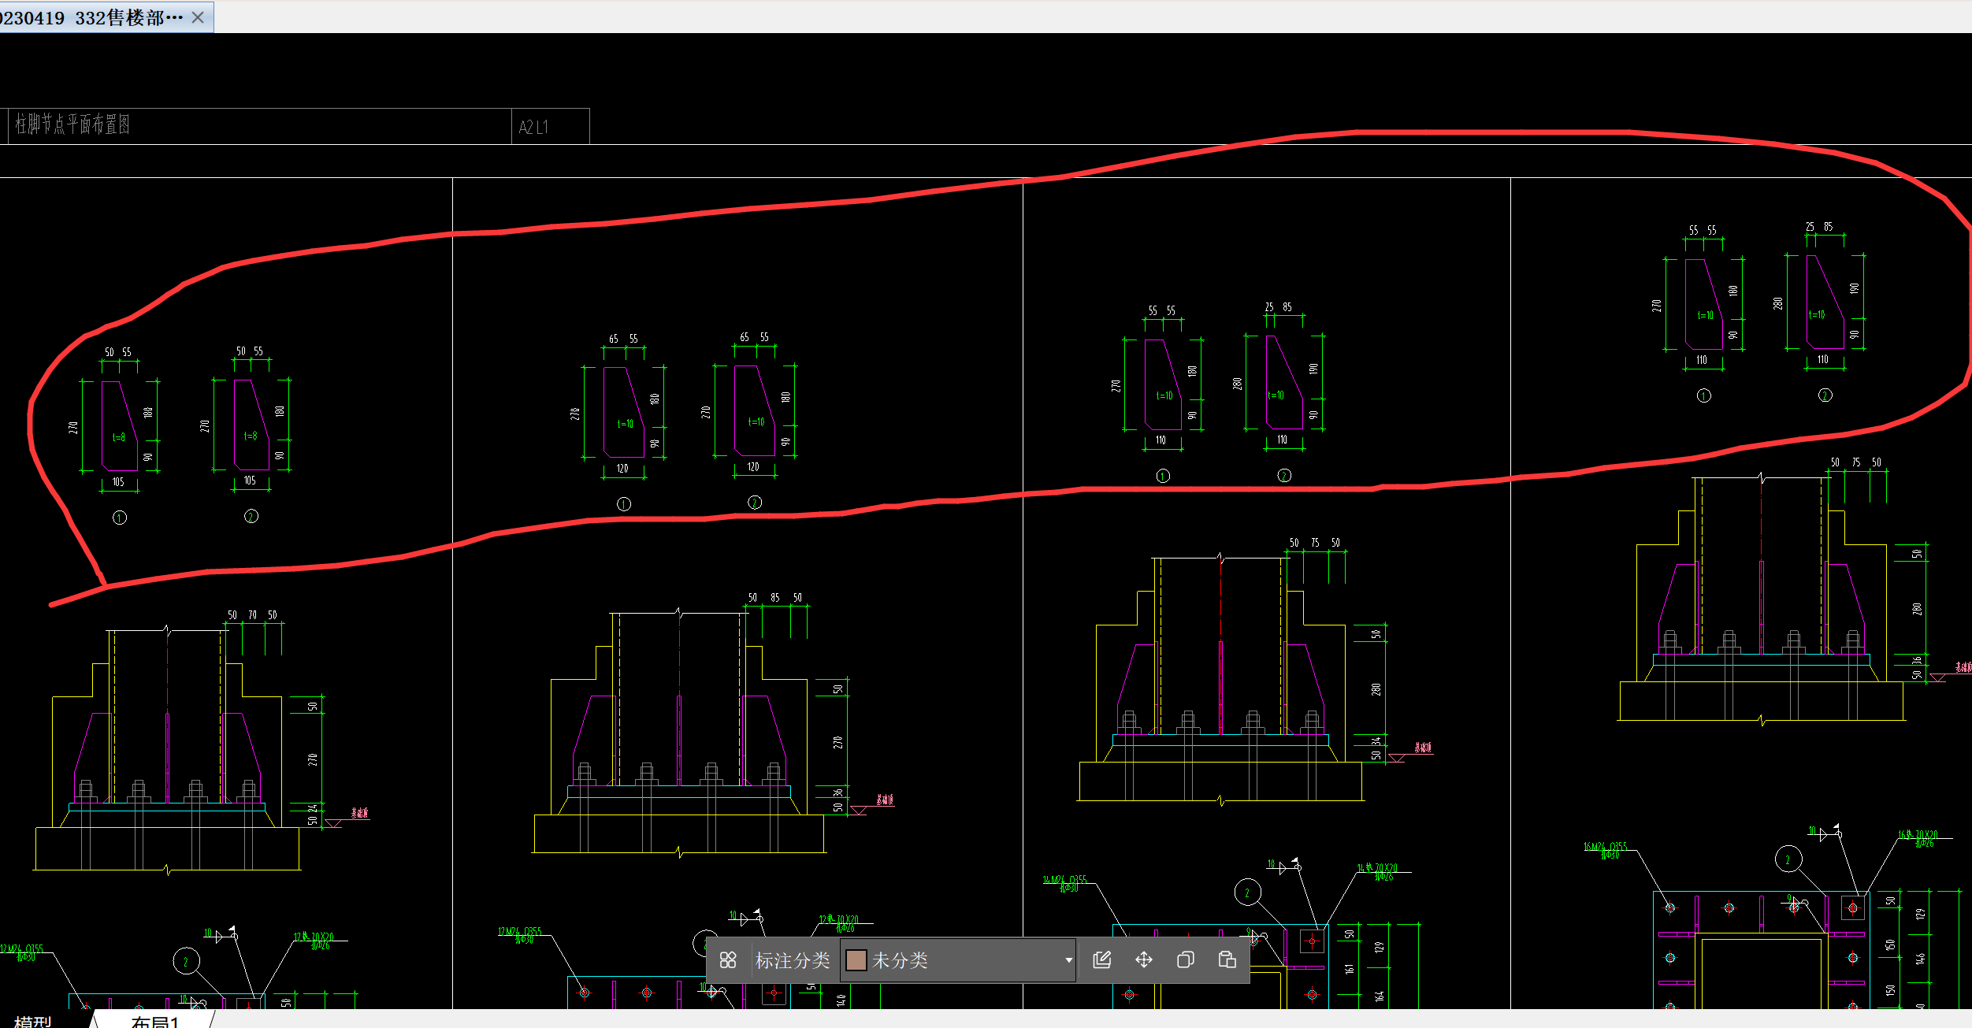Screen dimensions: 1972x1028
Task: Click the edit annotation pencil icon
Action: tap(1102, 959)
